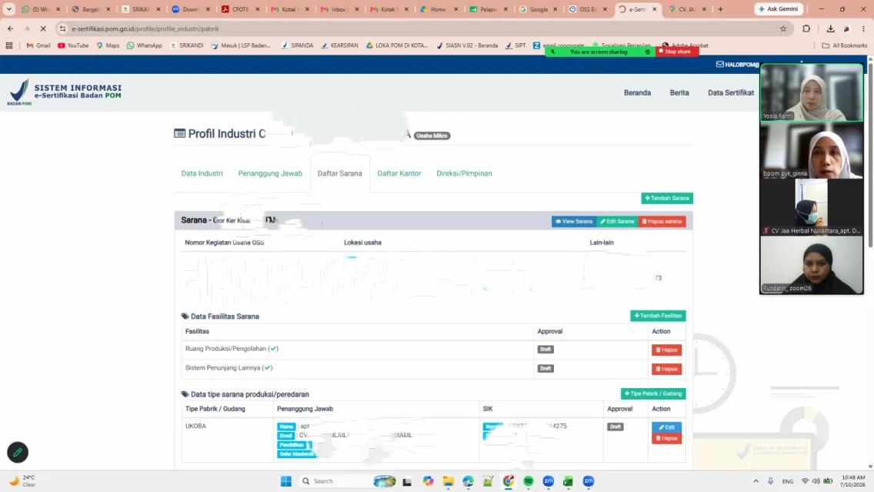Open the apps grid icon in bookmarks bar
This screenshot has width=874, height=492.
coord(9,45)
